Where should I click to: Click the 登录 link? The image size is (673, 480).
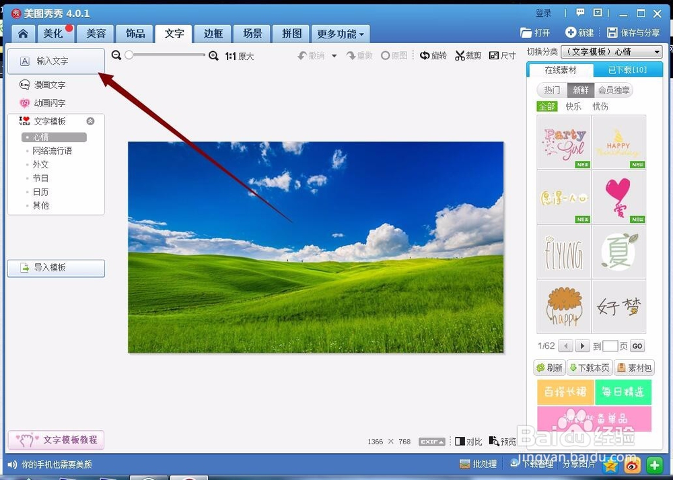[543, 13]
